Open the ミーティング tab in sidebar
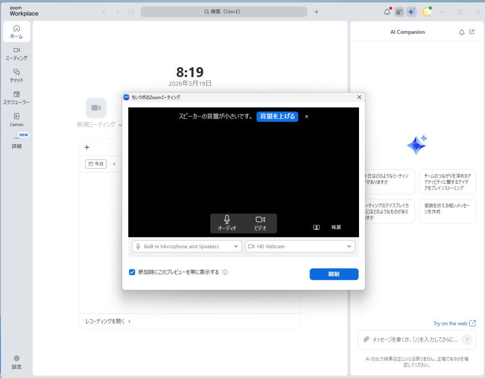The width and height of the screenshot is (485, 378). [17, 54]
